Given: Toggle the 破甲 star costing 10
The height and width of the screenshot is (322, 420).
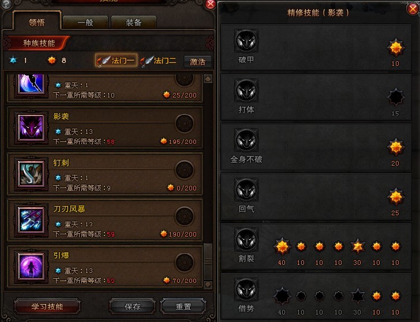Looking at the screenshot, I should coord(396,48).
